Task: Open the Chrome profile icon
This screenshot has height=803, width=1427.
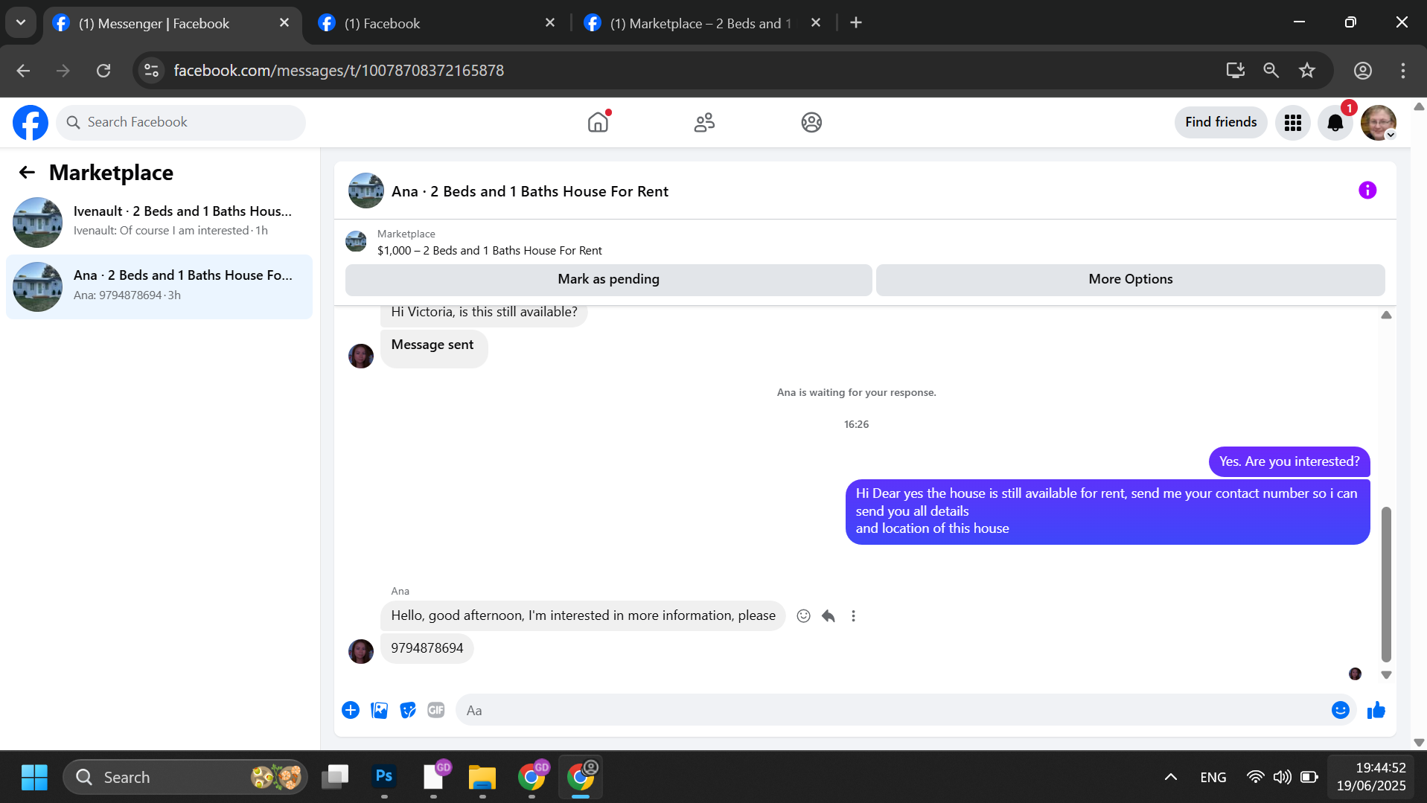Action: tap(1363, 71)
